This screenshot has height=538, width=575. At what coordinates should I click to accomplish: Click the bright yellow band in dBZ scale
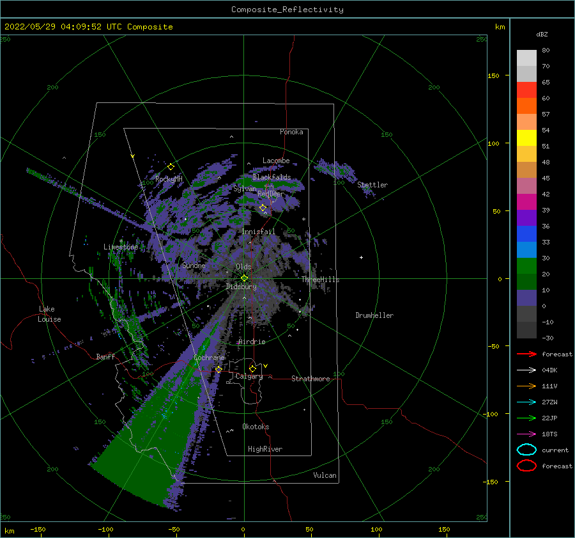(x=526, y=138)
